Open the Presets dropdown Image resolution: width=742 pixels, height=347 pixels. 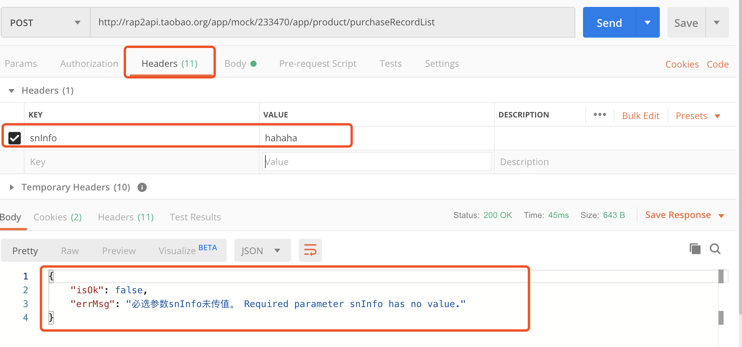(x=698, y=116)
